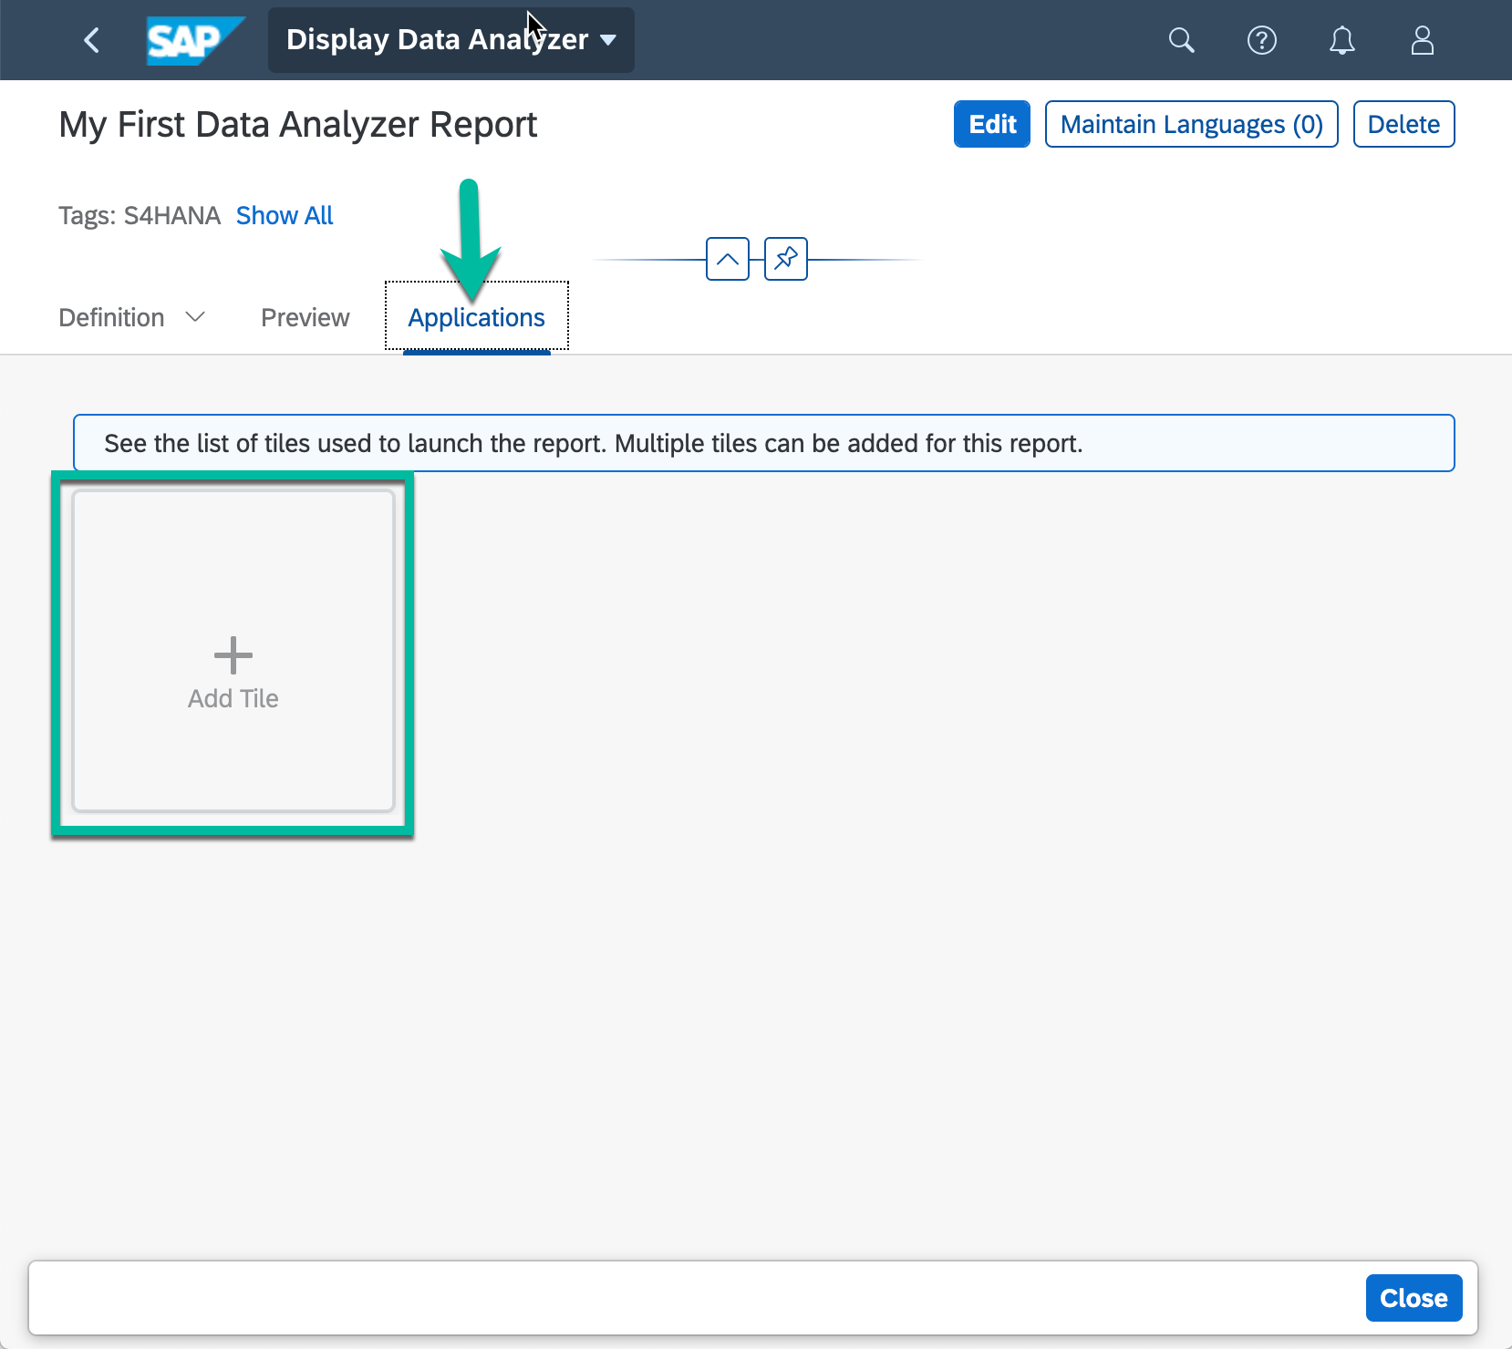Click the Show All tags link

coord(285,215)
